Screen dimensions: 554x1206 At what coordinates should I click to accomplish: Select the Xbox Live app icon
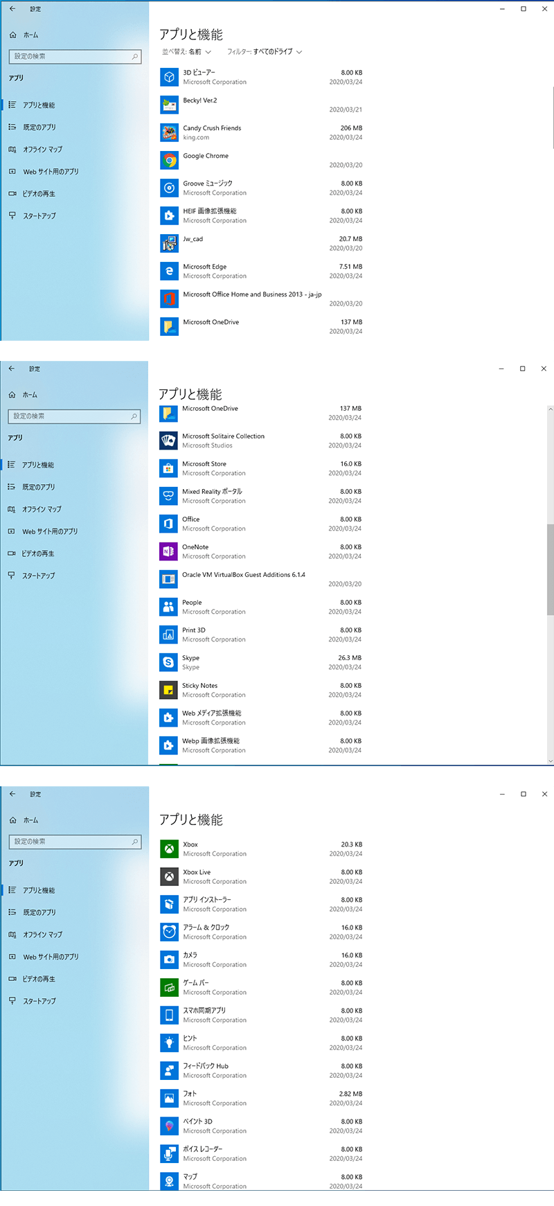pyautogui.click(x=169, y=876)
